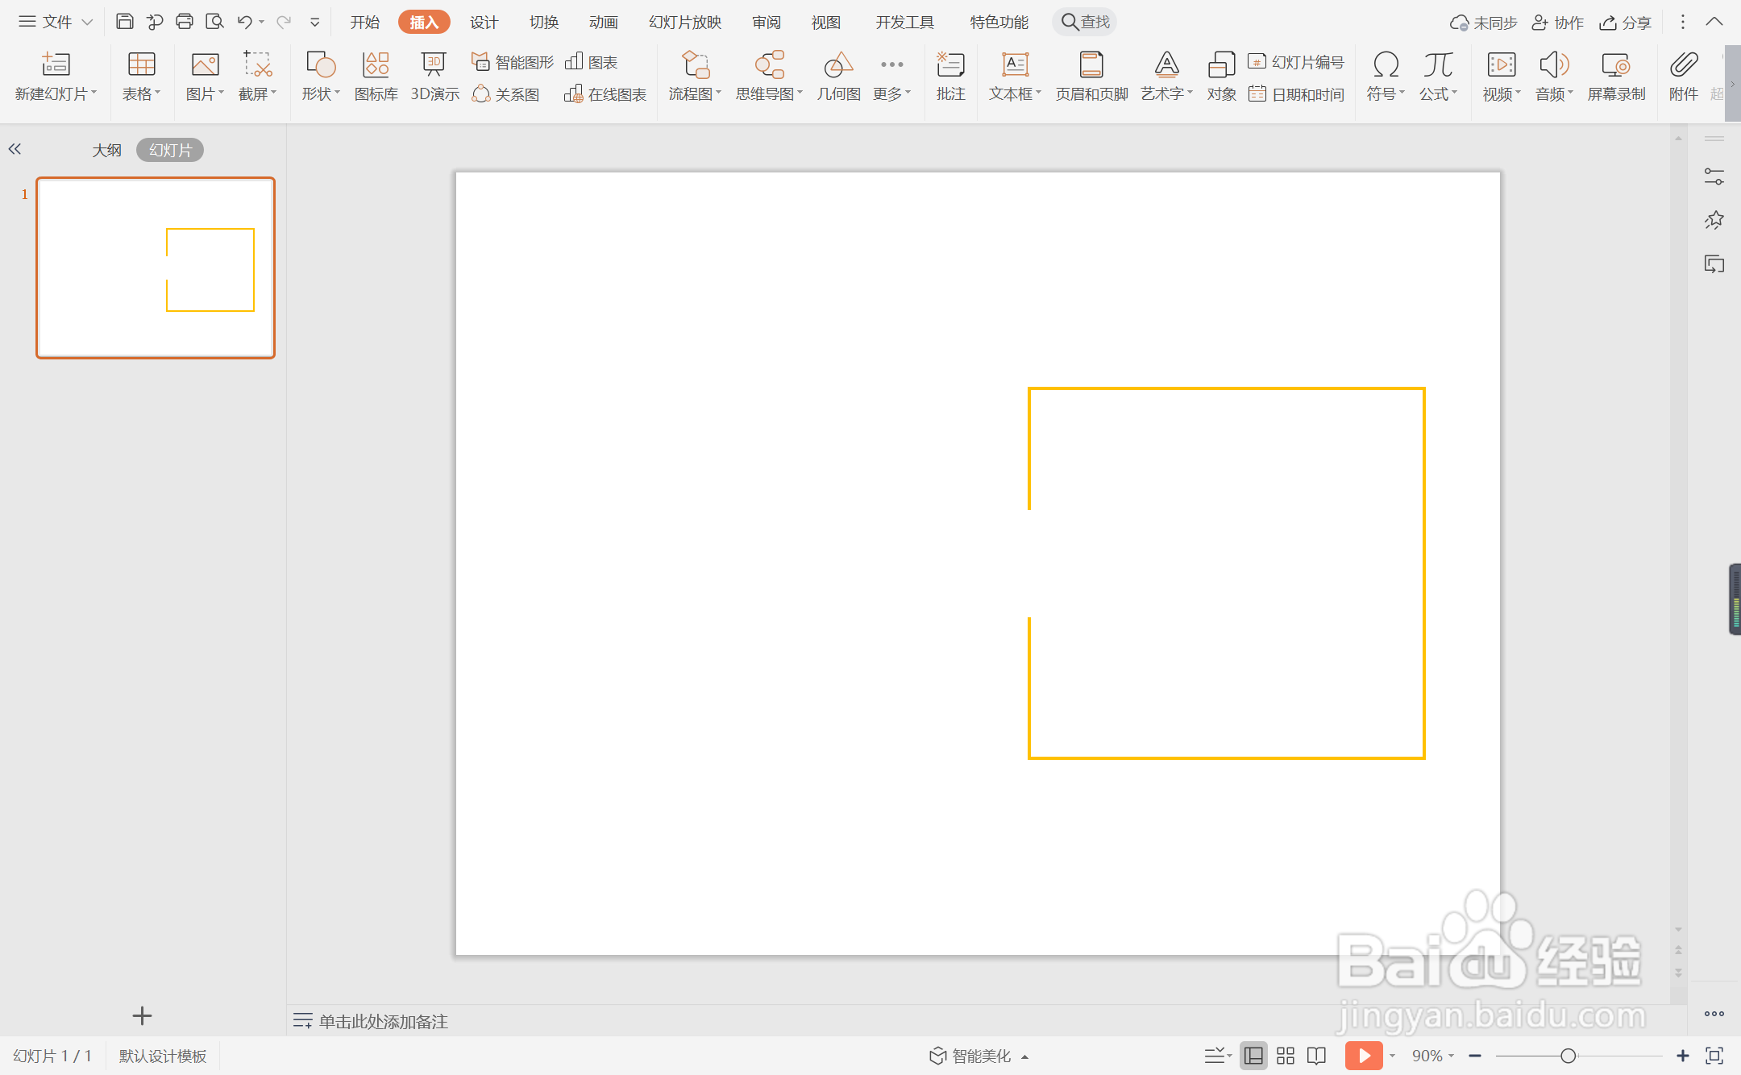Open the 几何图 geometry tool
The height and width of the screenshot is (1075, 1741).
838,77
